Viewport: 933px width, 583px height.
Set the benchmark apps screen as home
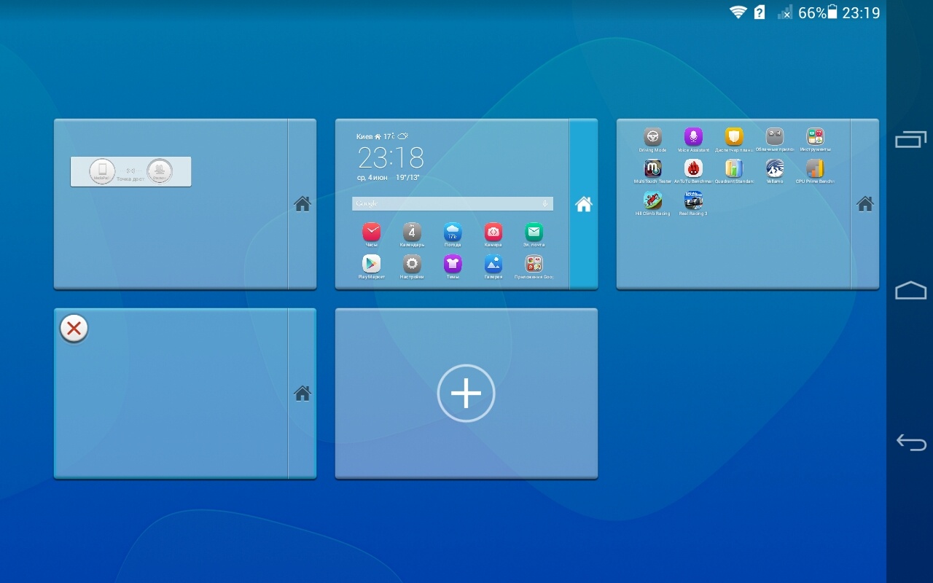865,204
